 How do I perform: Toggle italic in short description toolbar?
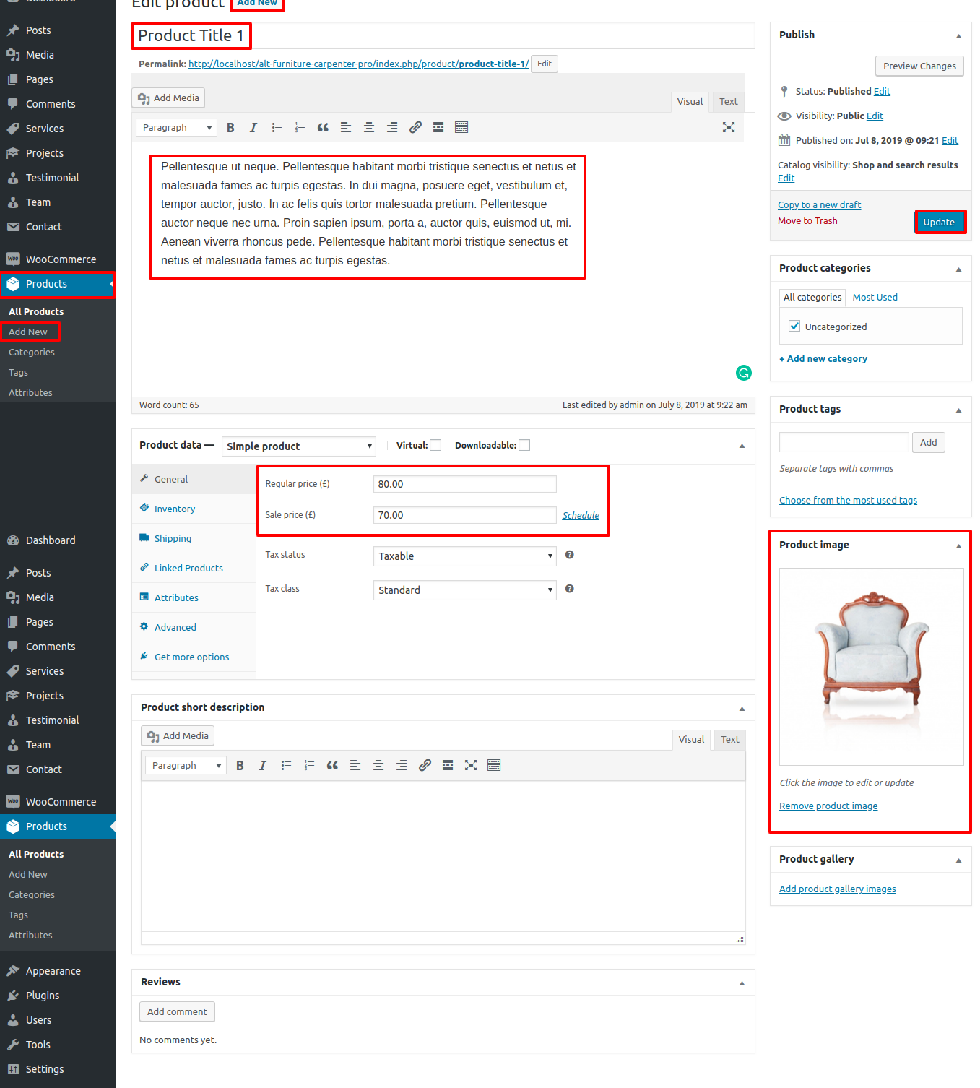pyautogui.click(x=263, y=766)
